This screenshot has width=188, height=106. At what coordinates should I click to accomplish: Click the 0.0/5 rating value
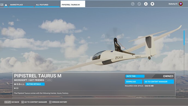pos(19,84)
